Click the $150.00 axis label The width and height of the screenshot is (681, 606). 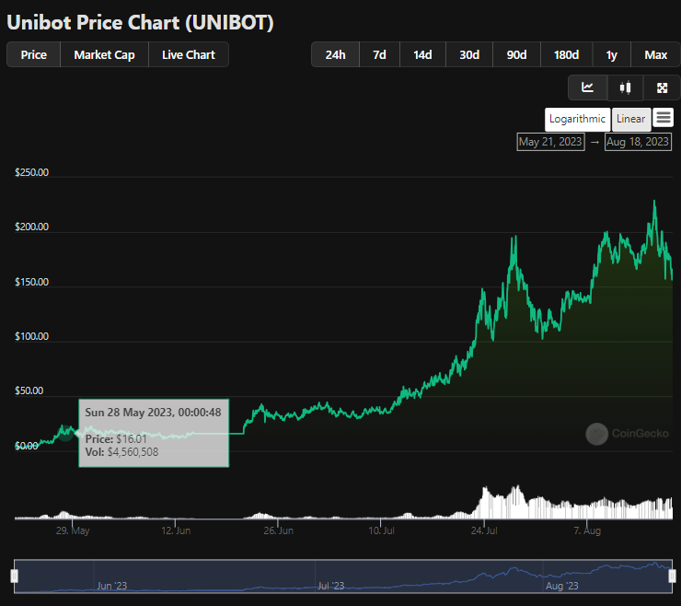31,282
